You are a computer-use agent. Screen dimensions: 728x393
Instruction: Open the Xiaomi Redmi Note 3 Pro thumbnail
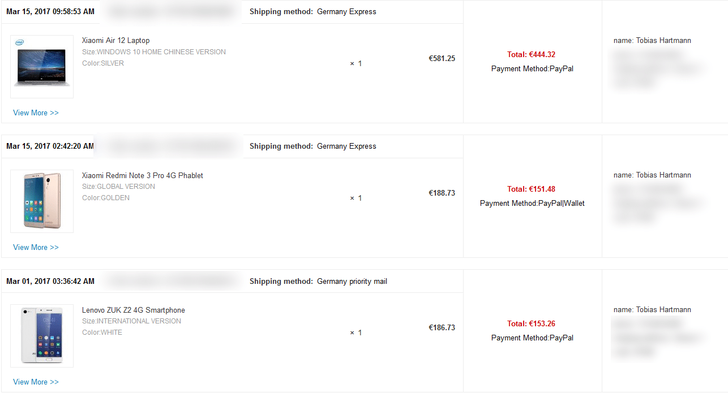point(42,201)
